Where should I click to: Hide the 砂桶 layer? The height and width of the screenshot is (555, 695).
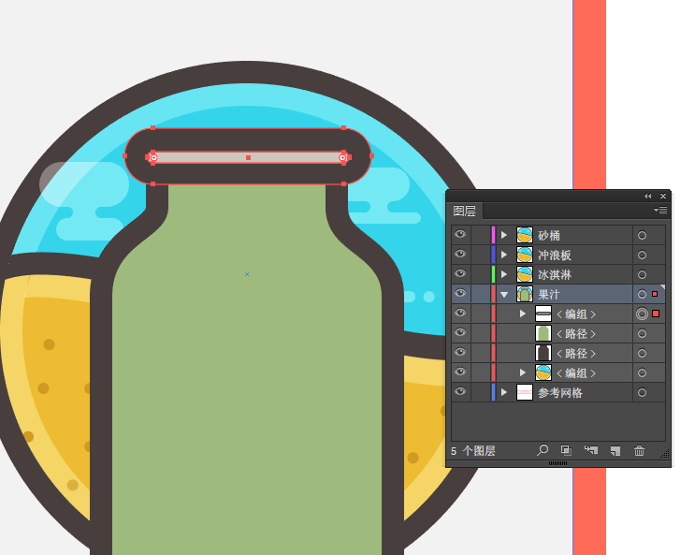tap(460, 235)
